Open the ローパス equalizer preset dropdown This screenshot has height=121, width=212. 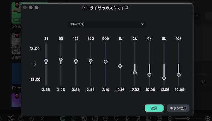click(x=107, y=24)
